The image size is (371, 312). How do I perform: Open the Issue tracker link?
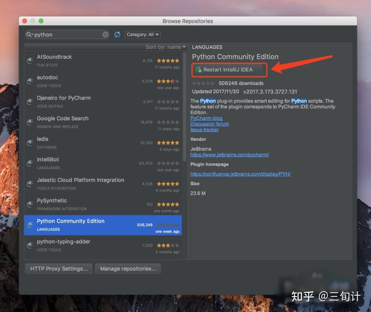[x=204, y=130]
